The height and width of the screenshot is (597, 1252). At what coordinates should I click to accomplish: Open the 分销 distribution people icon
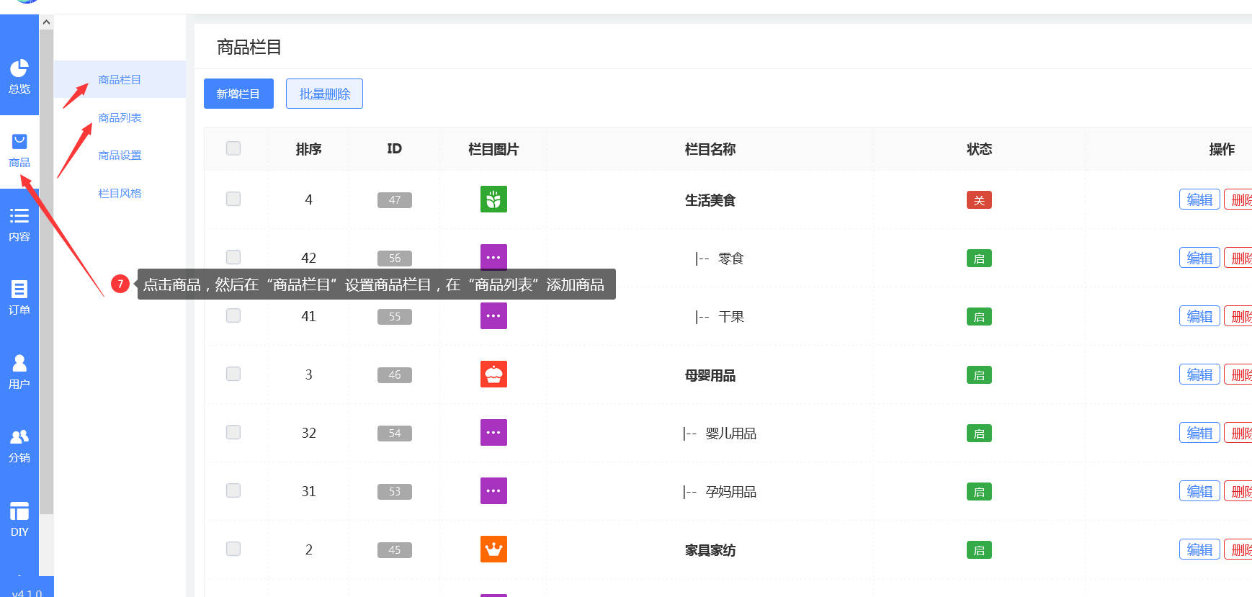point(19,437)
